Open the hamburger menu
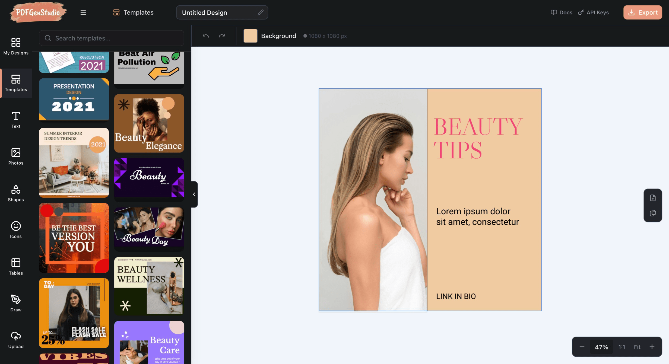The height and width of the screenshot is (364, 669). pos(83,12)
